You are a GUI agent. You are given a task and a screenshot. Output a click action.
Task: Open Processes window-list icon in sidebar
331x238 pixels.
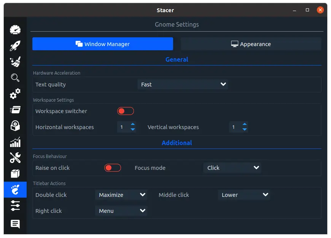tap(15, 110)
